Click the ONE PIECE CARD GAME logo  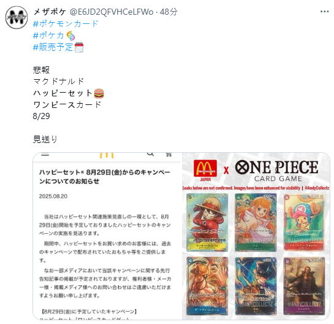coord(277,171)
